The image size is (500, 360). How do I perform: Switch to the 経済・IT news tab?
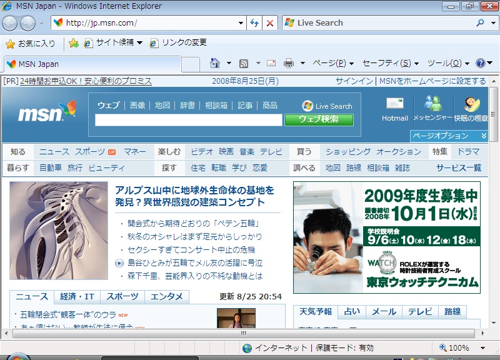coord(77,297)
